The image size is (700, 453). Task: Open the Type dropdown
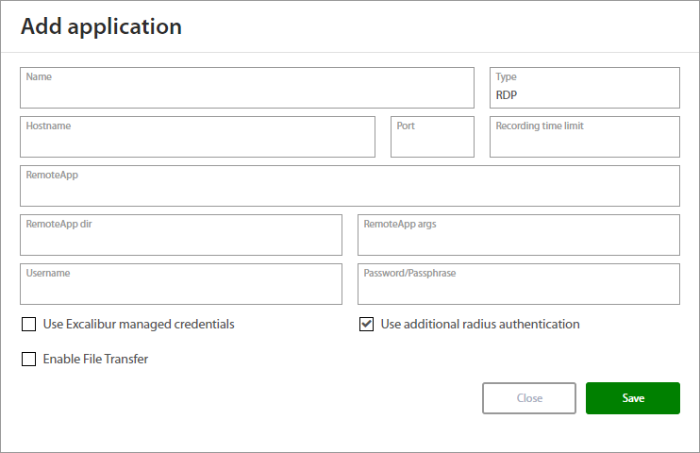pyautogui.click(x=584, y=89)
